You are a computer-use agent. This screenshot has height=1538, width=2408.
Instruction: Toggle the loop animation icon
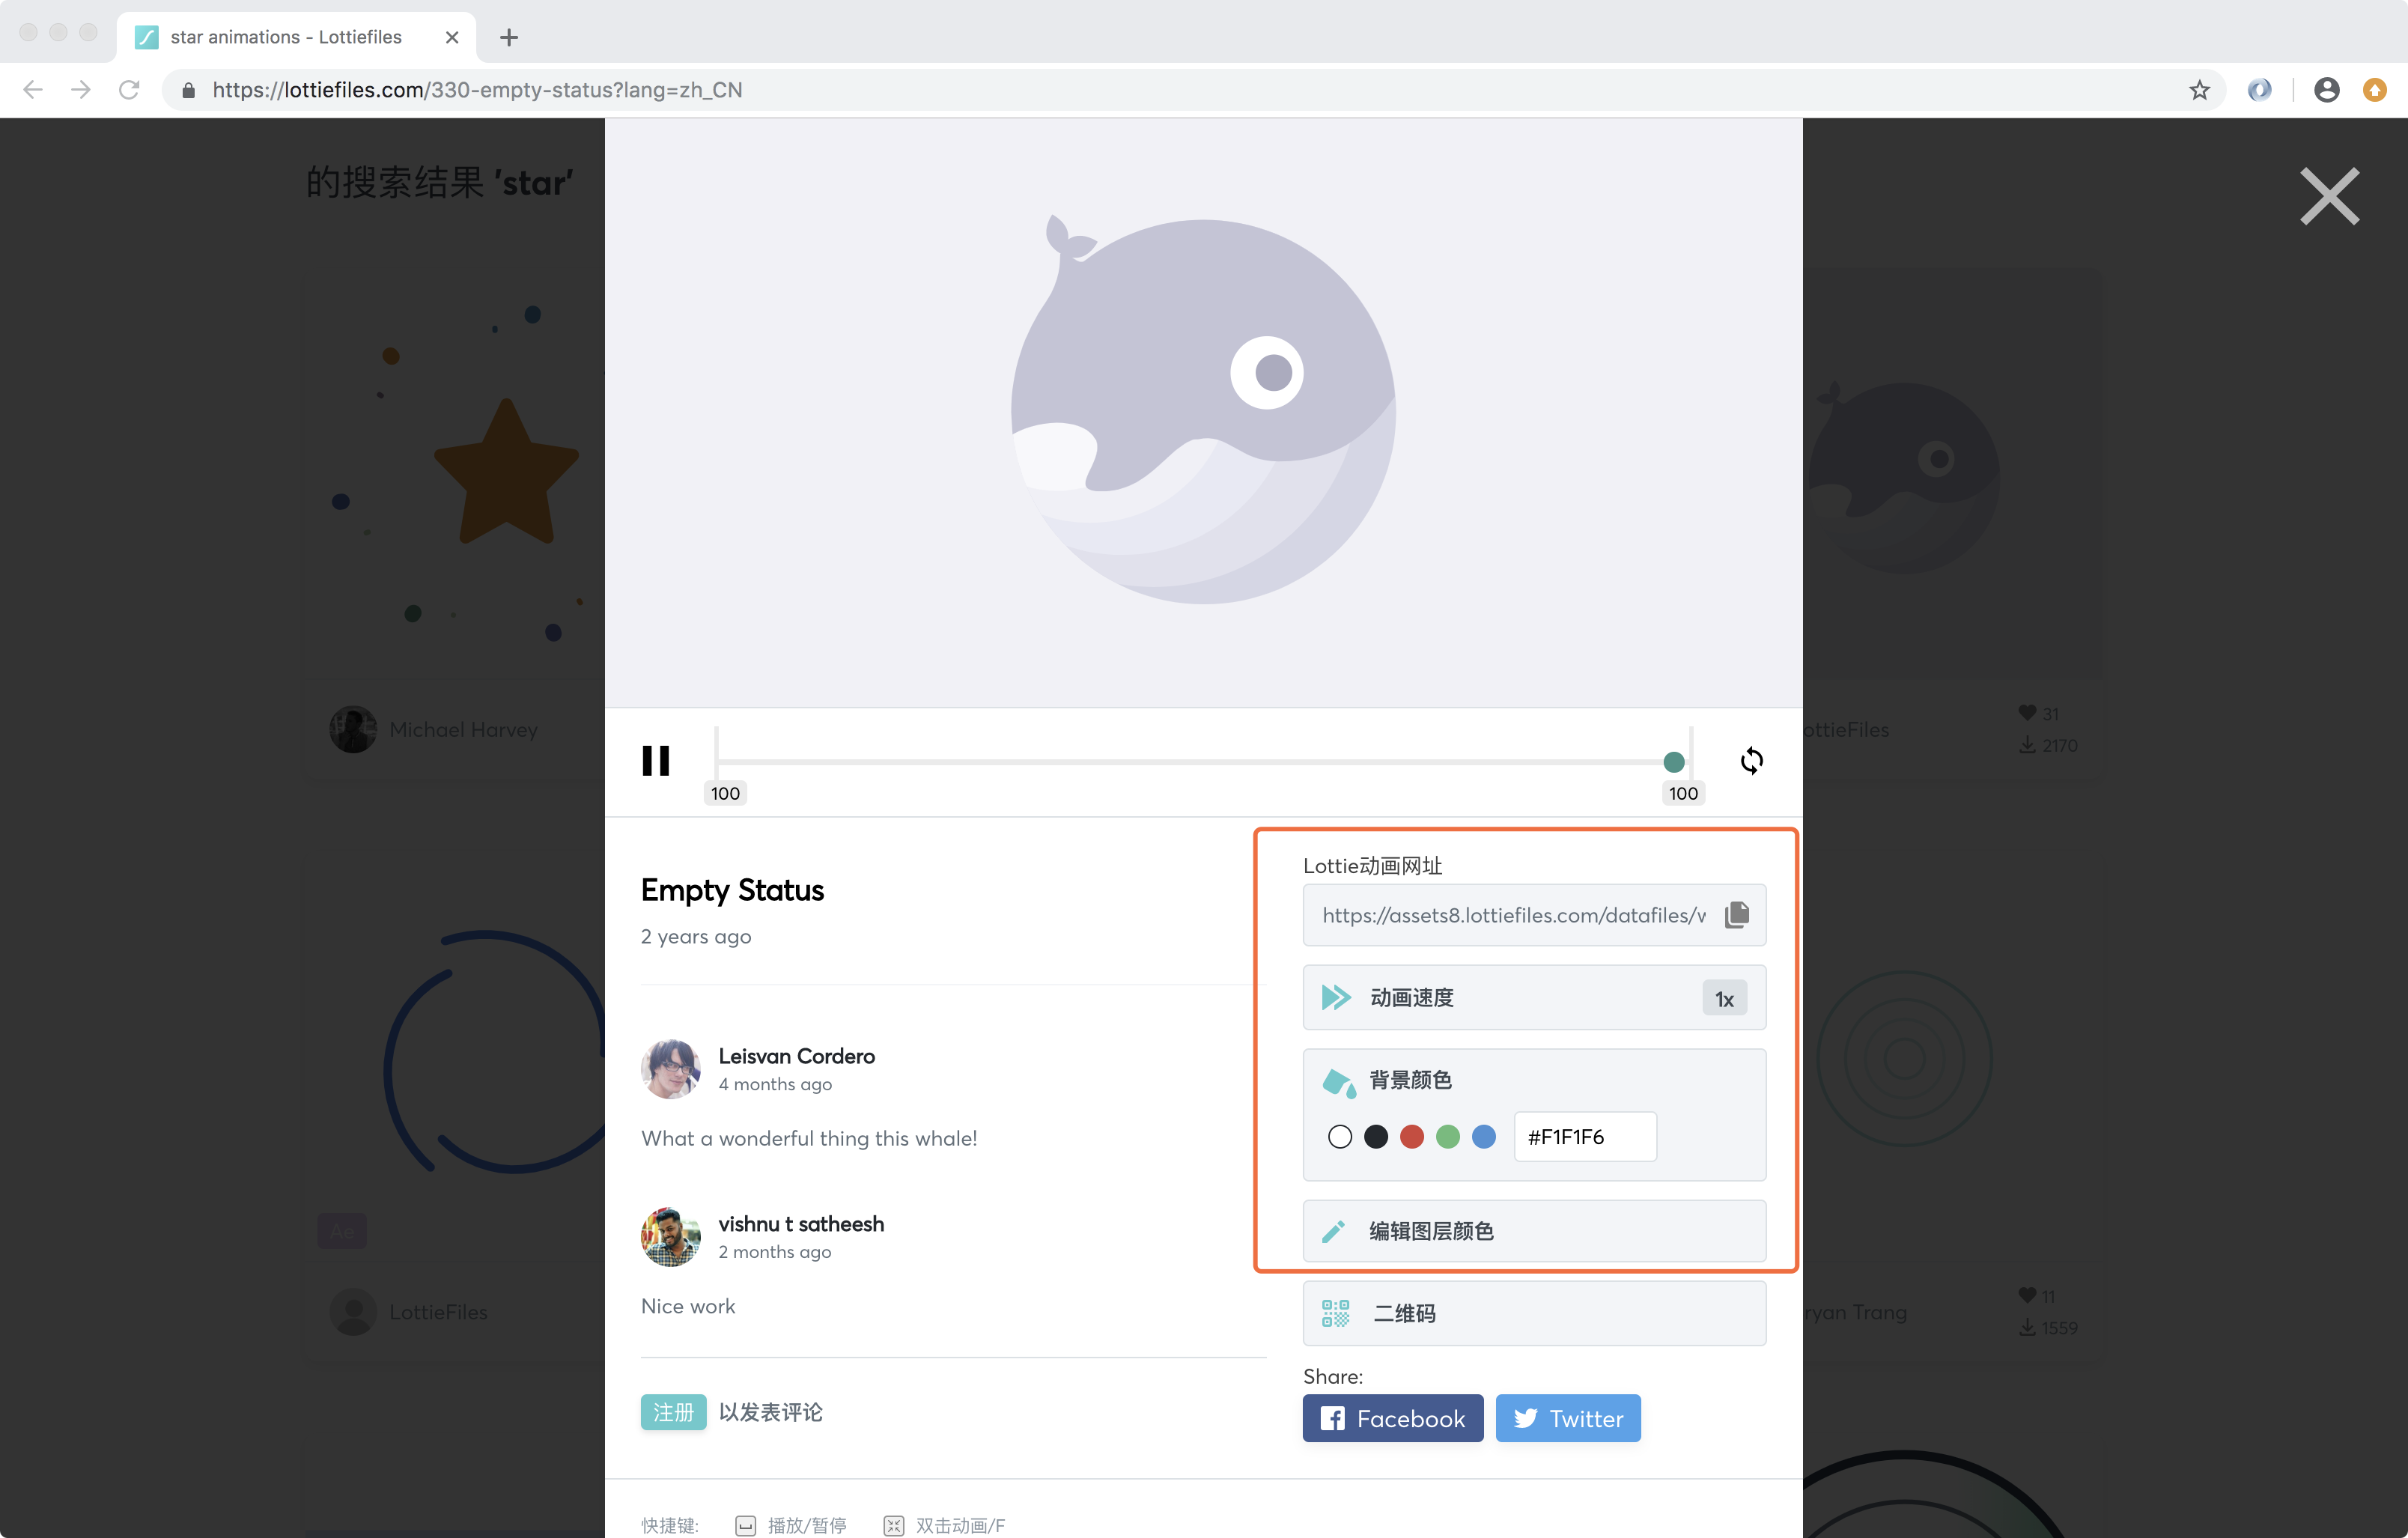coord(1751,761)
